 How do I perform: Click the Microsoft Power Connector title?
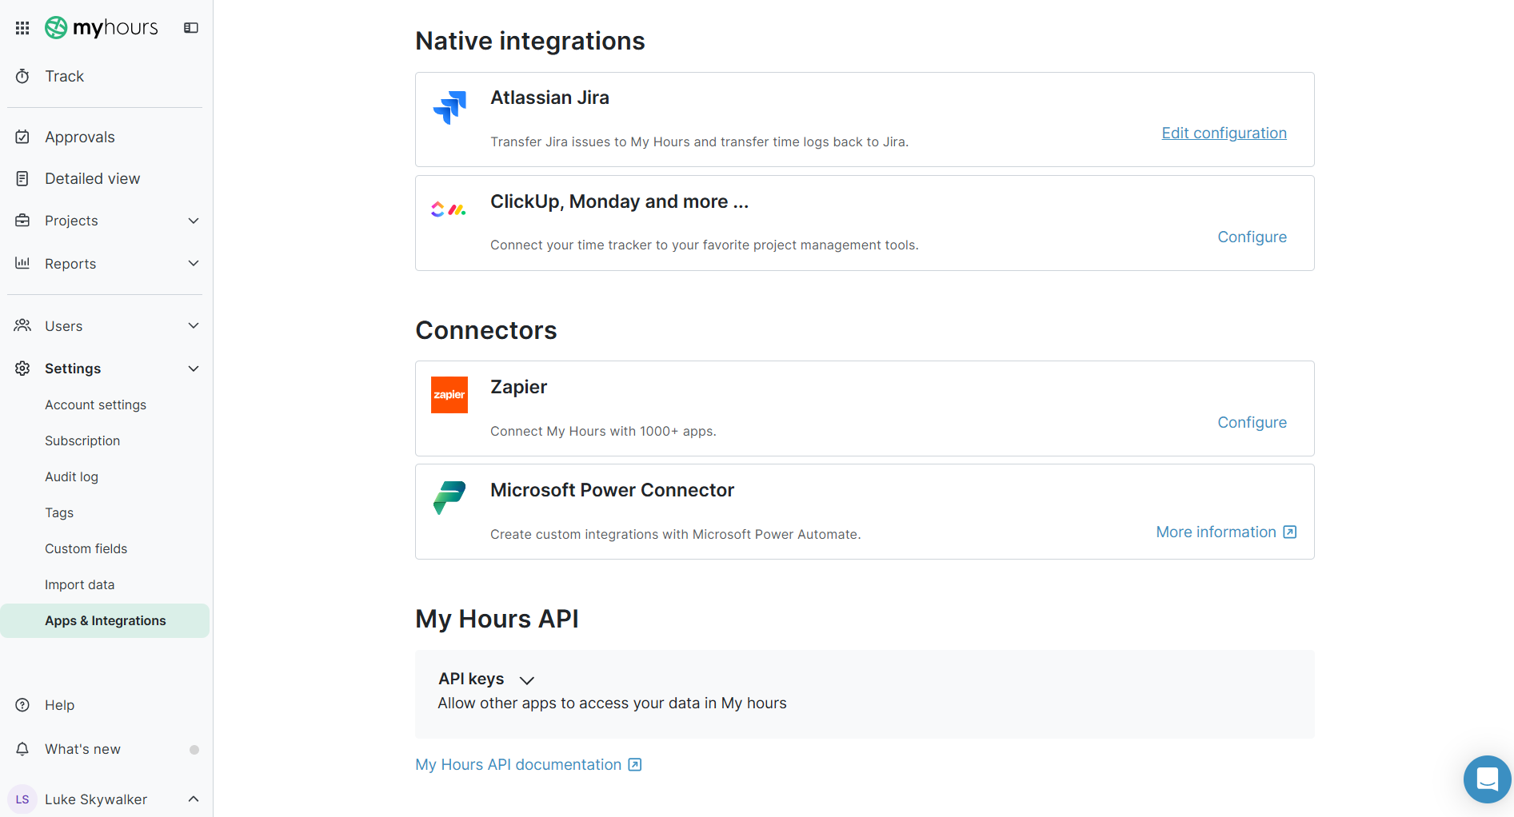point(613,490)
